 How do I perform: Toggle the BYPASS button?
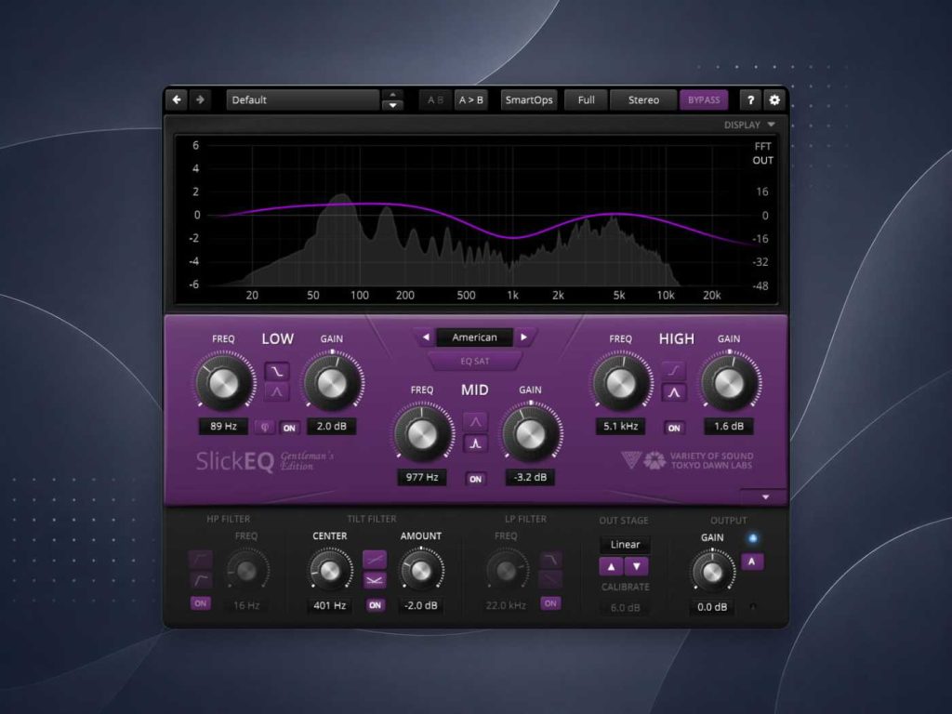(x=703, y=100)
